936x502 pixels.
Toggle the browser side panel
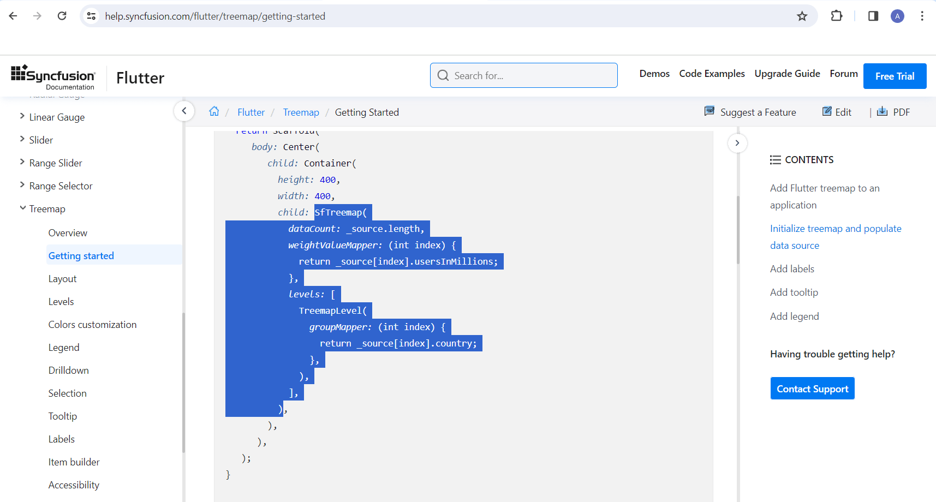873,16
